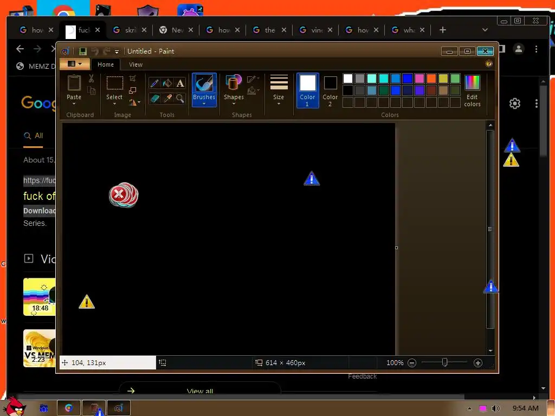Switch to the Home ribbon tab
Screen dimensions: 555x416
(106, 64)
